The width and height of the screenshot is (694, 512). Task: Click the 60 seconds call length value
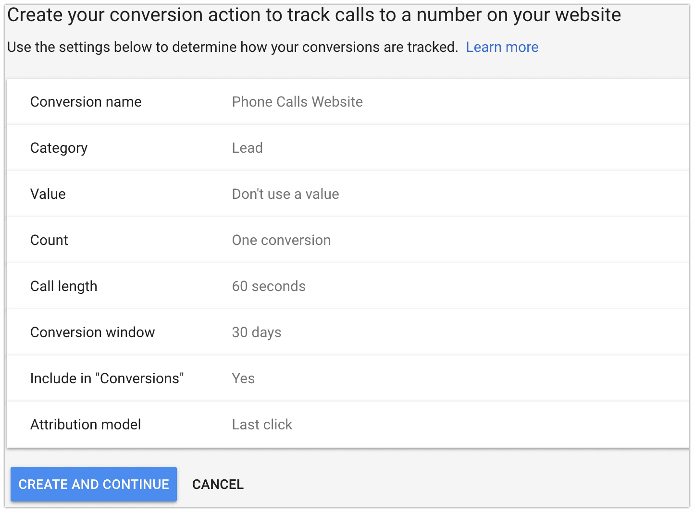[x=269, y=286]
